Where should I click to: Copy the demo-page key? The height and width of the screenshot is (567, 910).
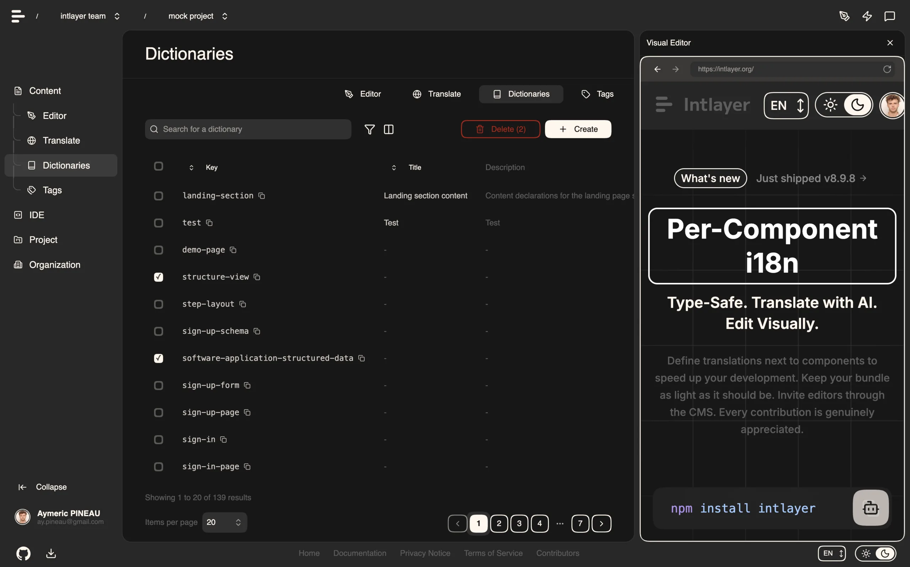233,250
